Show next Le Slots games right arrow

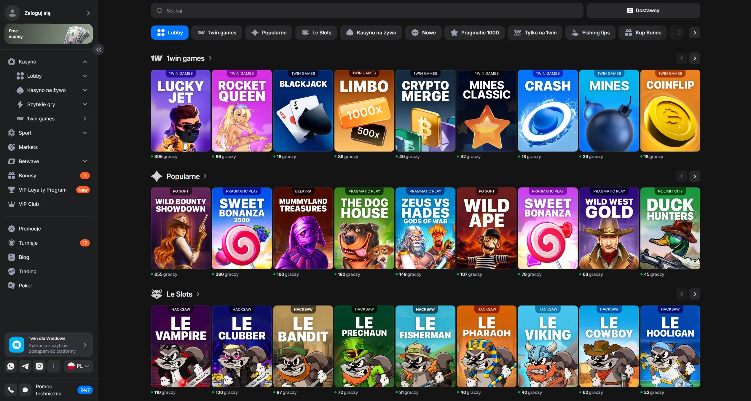point(695,294)
